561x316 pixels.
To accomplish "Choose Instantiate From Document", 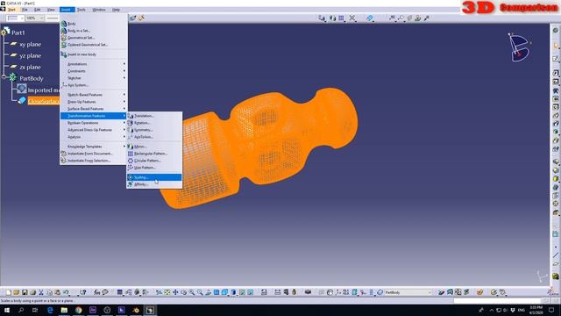I will click(x=94, y=154).
